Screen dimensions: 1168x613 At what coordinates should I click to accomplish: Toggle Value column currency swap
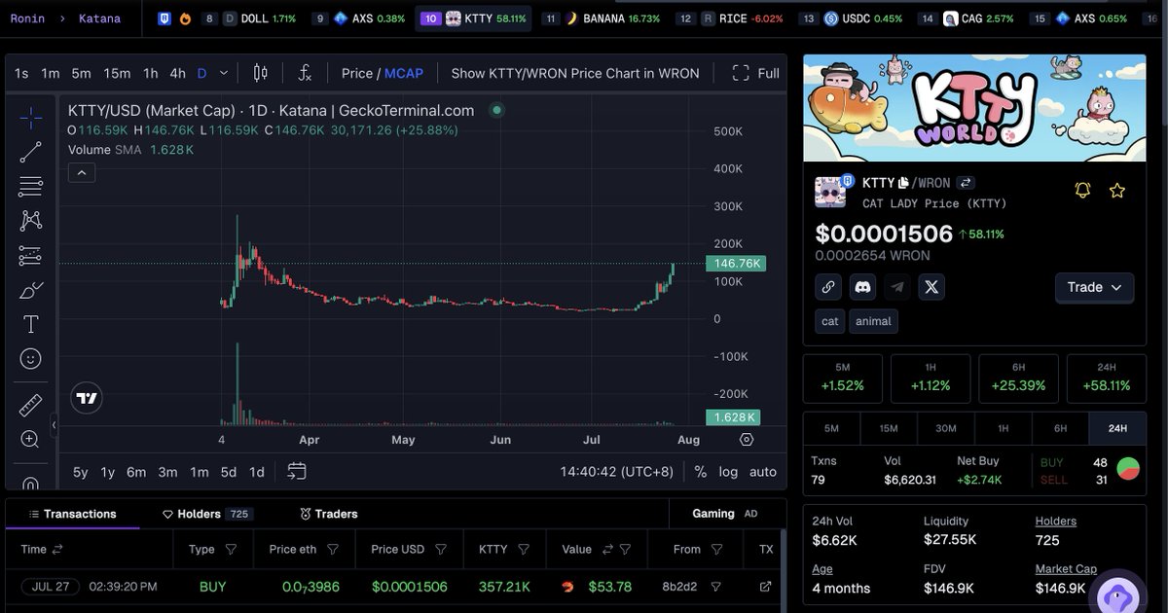point(609,550)
